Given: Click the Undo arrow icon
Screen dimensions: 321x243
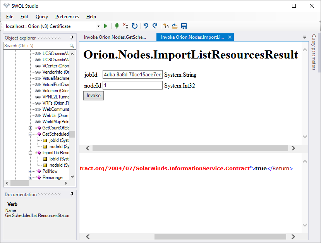Looking at the screenshot, I should [x=146, y=26].
